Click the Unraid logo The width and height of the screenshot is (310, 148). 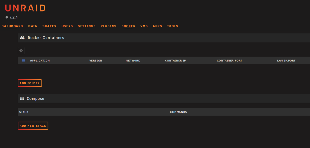[25, 8]
